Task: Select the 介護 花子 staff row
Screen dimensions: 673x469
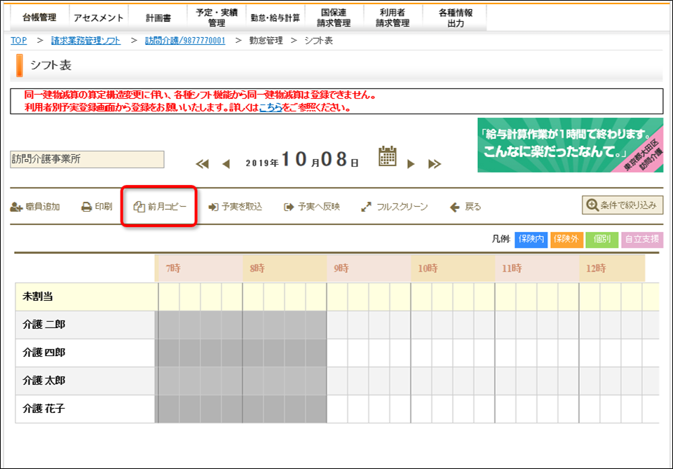Action: 86,409
